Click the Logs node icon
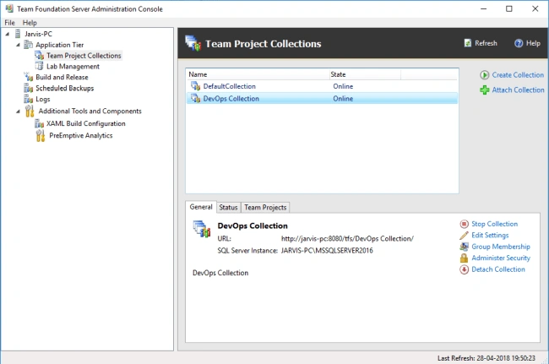549x364 pixels. (28, 99)
